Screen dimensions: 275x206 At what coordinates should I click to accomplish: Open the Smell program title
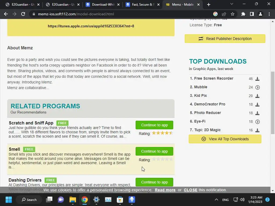click(x=15, y=149)
